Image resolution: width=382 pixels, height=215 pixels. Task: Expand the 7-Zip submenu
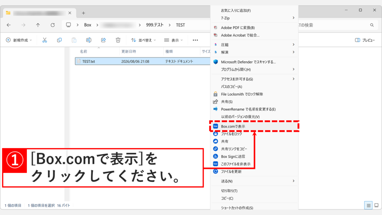click(254, 18)
